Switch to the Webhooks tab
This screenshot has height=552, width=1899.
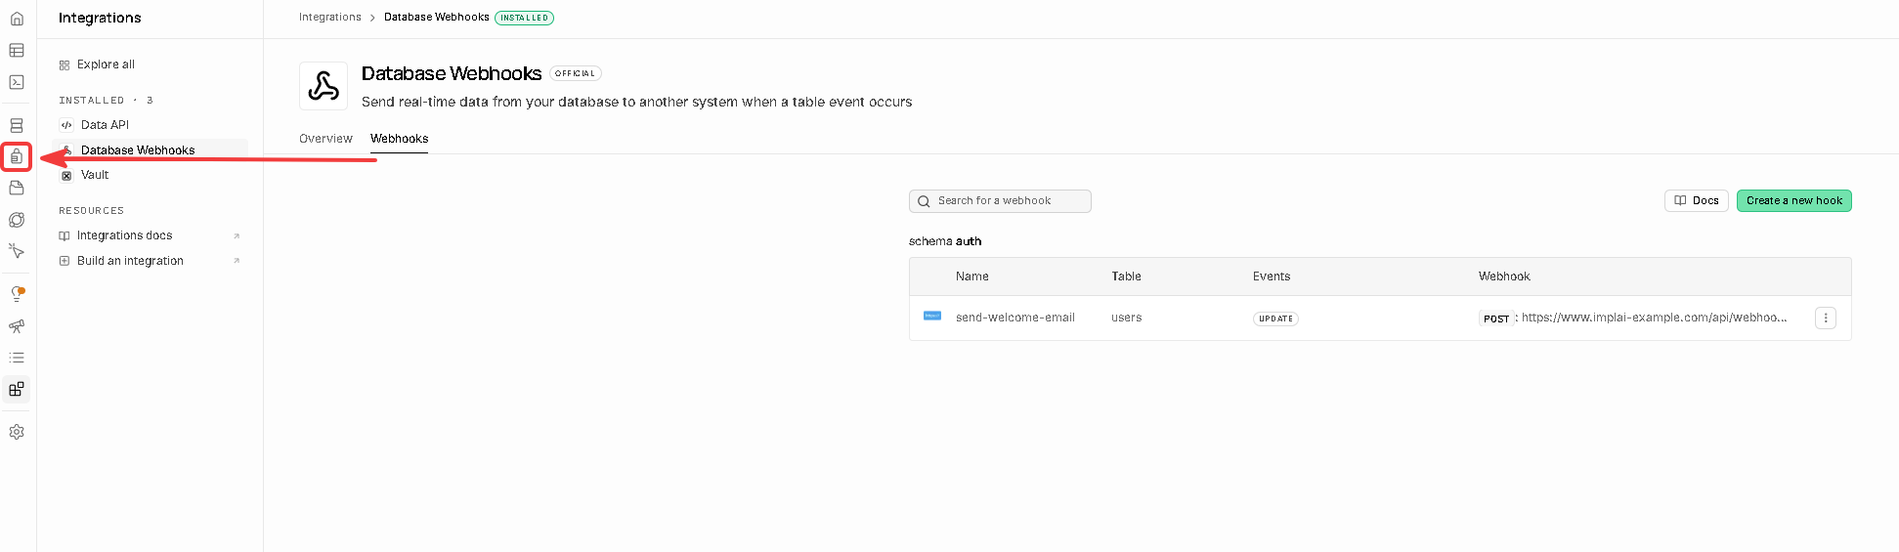399,139
